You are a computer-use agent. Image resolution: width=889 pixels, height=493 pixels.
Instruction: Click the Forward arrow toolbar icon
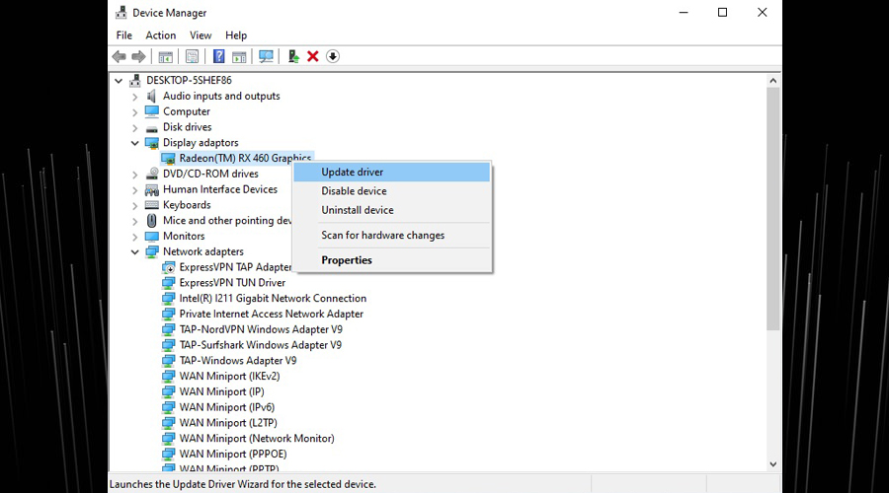(138, 56)
